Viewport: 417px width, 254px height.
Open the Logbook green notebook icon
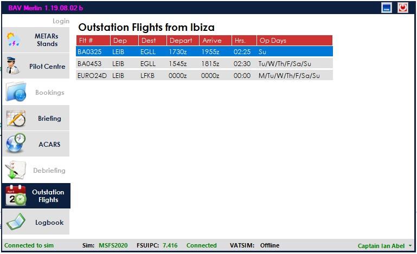coord(16,222)
